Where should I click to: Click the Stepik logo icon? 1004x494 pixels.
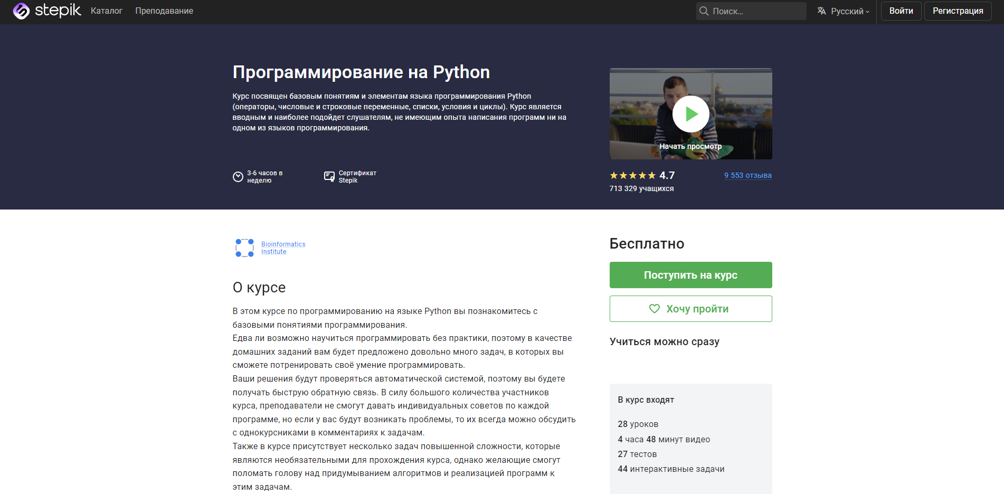tap(21, 11)
